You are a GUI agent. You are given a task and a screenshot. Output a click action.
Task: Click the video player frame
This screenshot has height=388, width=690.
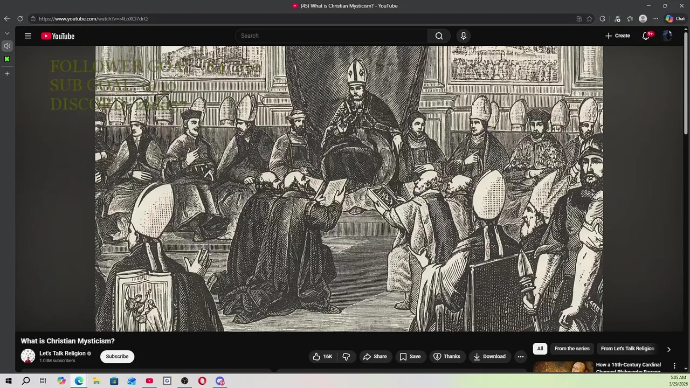coord(349,189)
